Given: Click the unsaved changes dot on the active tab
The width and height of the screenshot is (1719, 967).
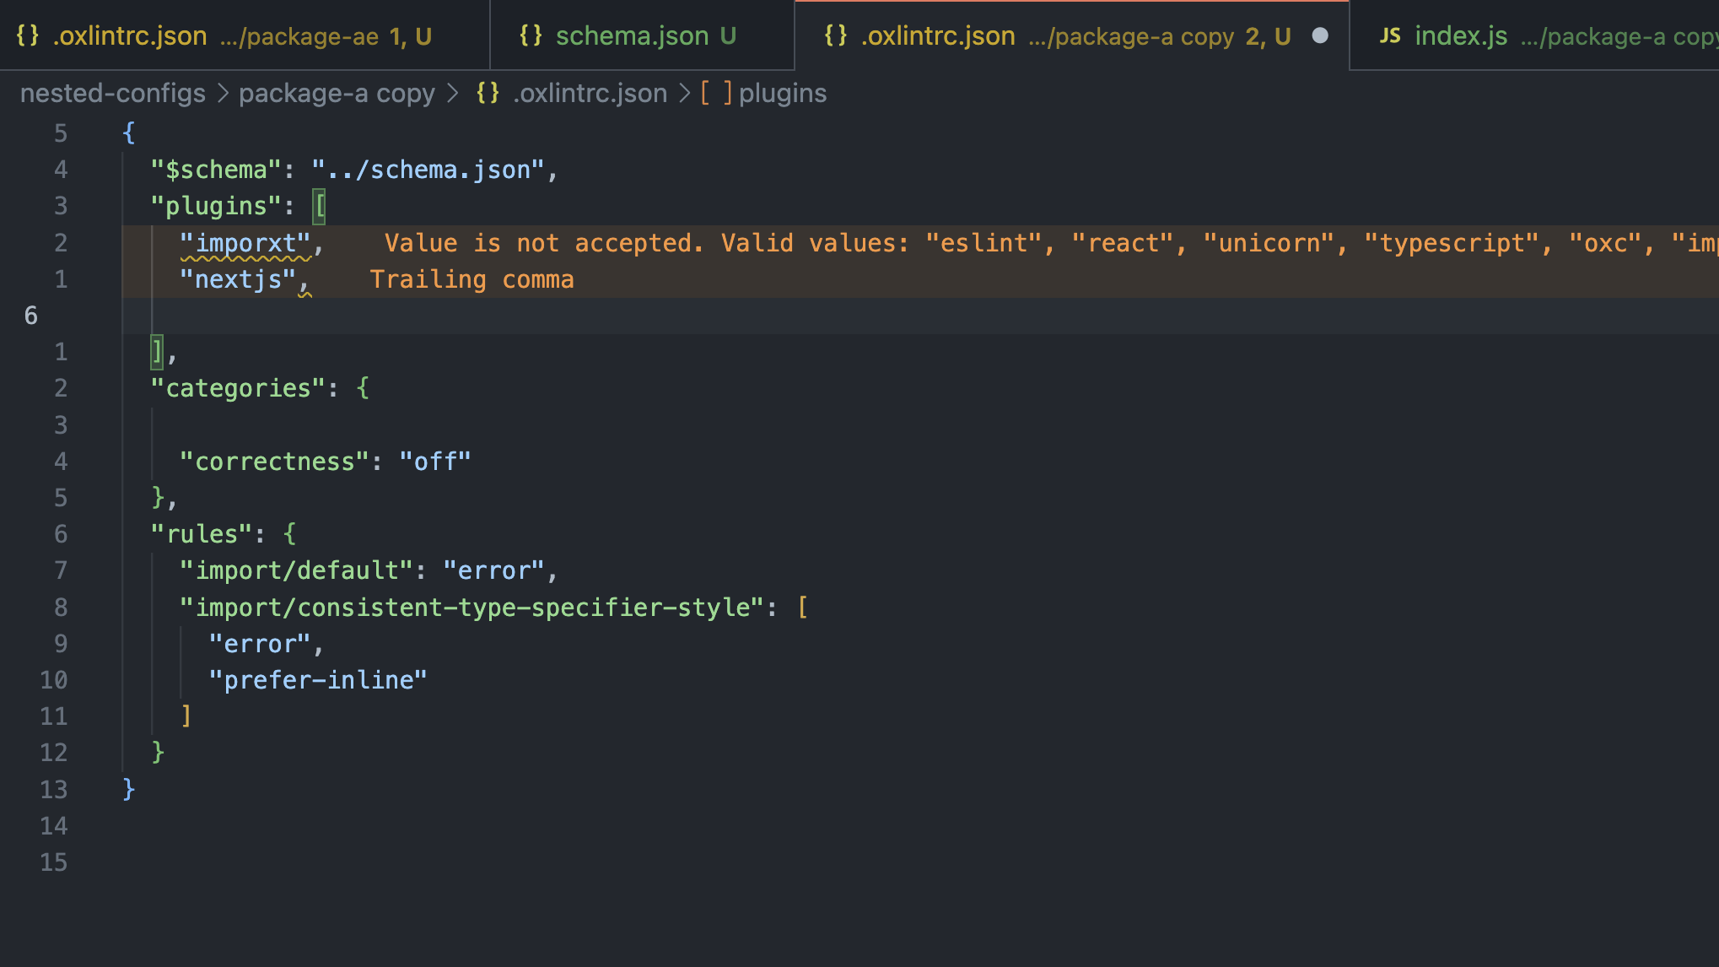Looking at the screenshot, I should click(x=1320, y=36).
